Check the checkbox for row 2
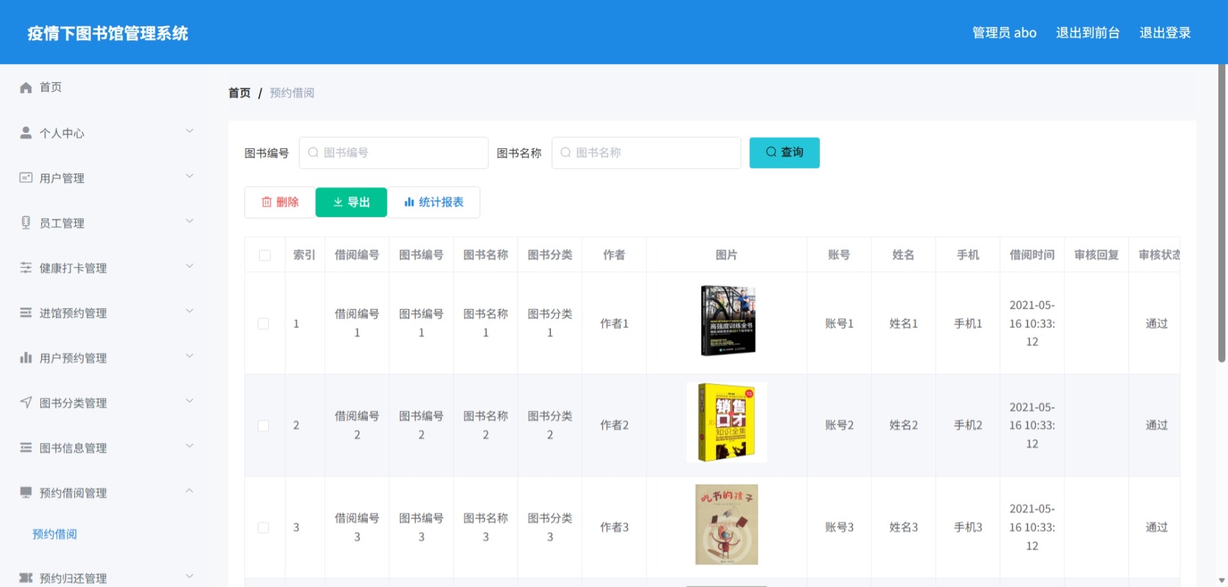Image resolution: width=1228 pixels, height=587 pixels. pos(263,426)
